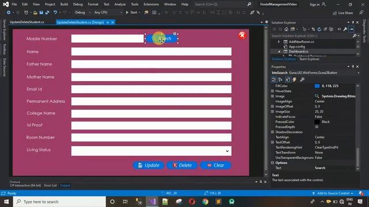Click the Show All Files icon in Solution Explorer
Screen dimensions: 369x207
[332, 29]
